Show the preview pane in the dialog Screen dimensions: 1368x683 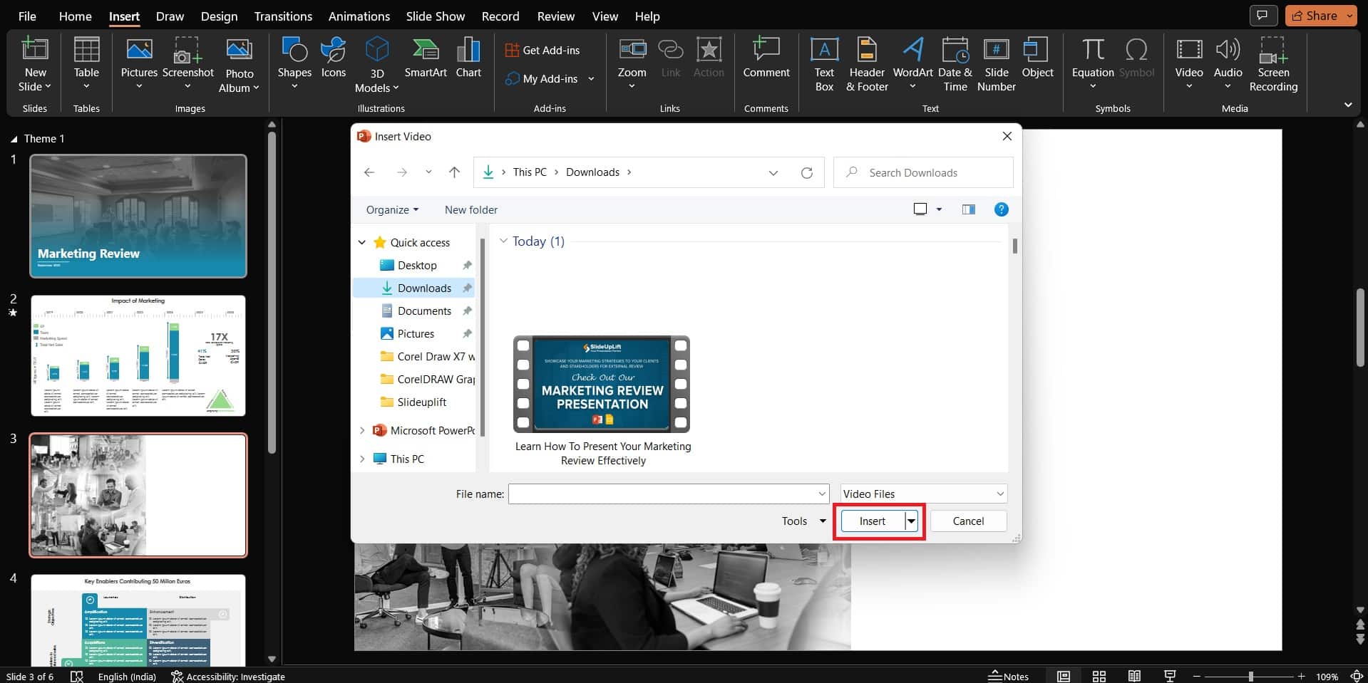click(x=968, y=209)
